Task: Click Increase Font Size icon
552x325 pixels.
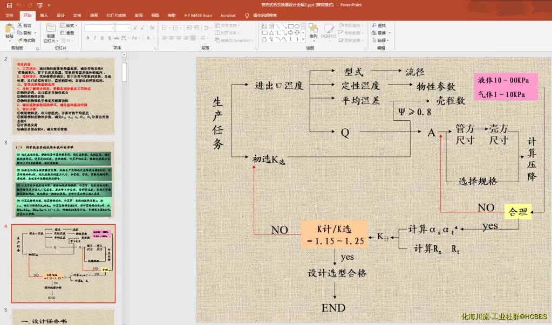Action: pos(135,28)
